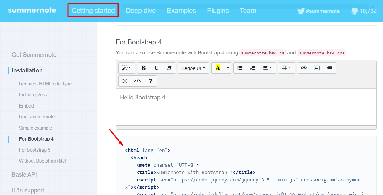Insert an unordered bullet list
The image size is (383, 195).
tap(240, 68)
